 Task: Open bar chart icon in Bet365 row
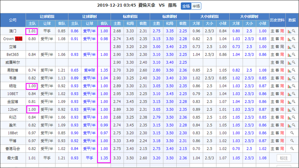tap(289, 55)
